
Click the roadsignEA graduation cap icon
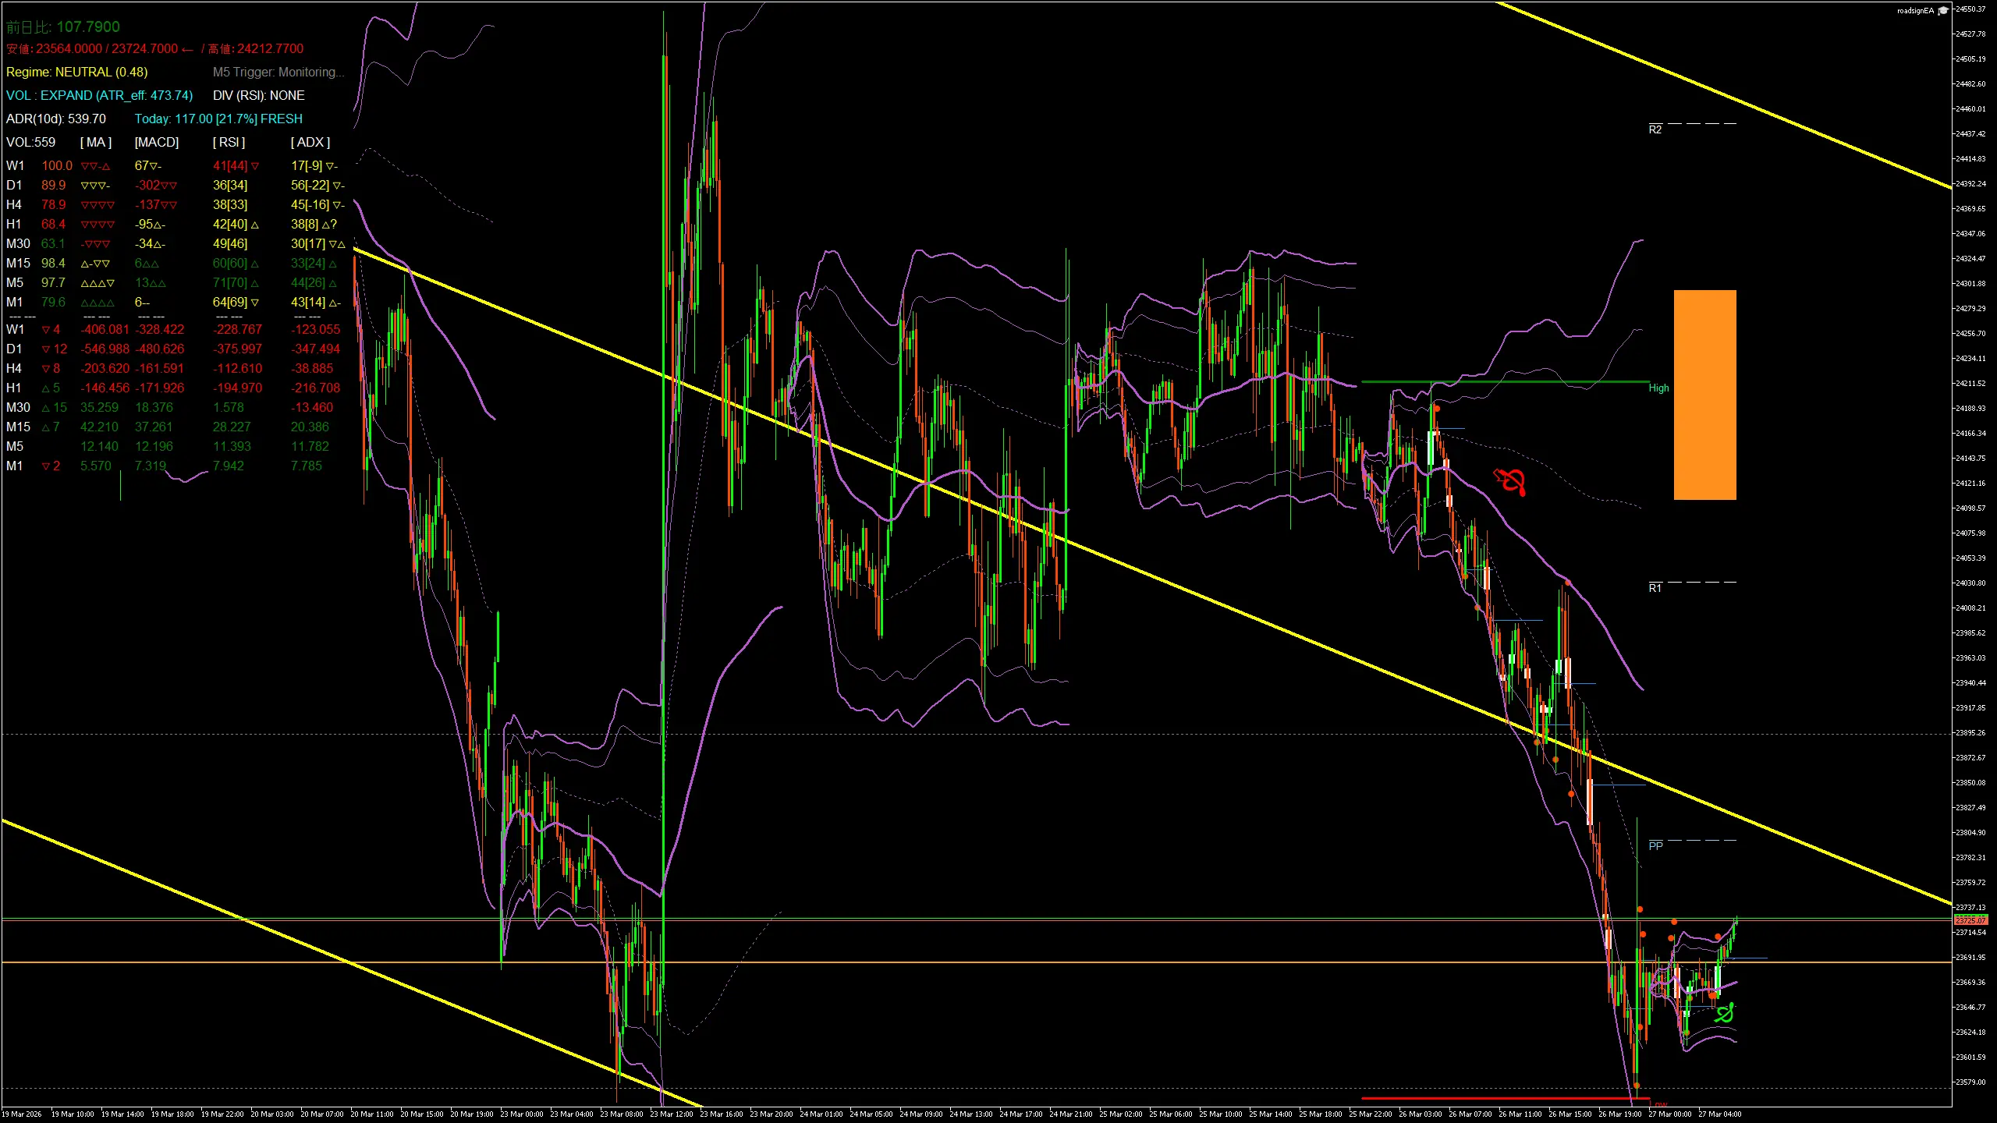point(1943,11)
